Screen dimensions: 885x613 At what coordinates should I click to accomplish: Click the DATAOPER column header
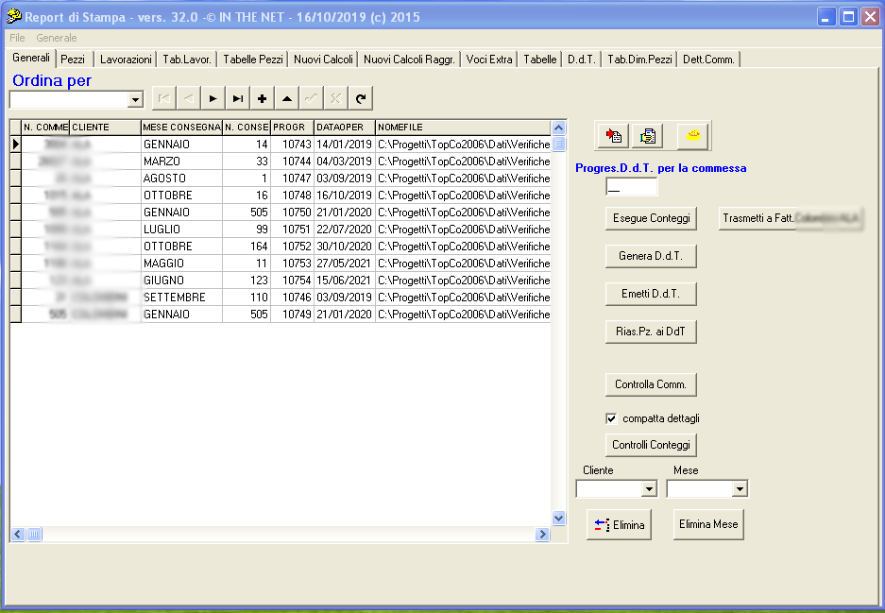345,128
